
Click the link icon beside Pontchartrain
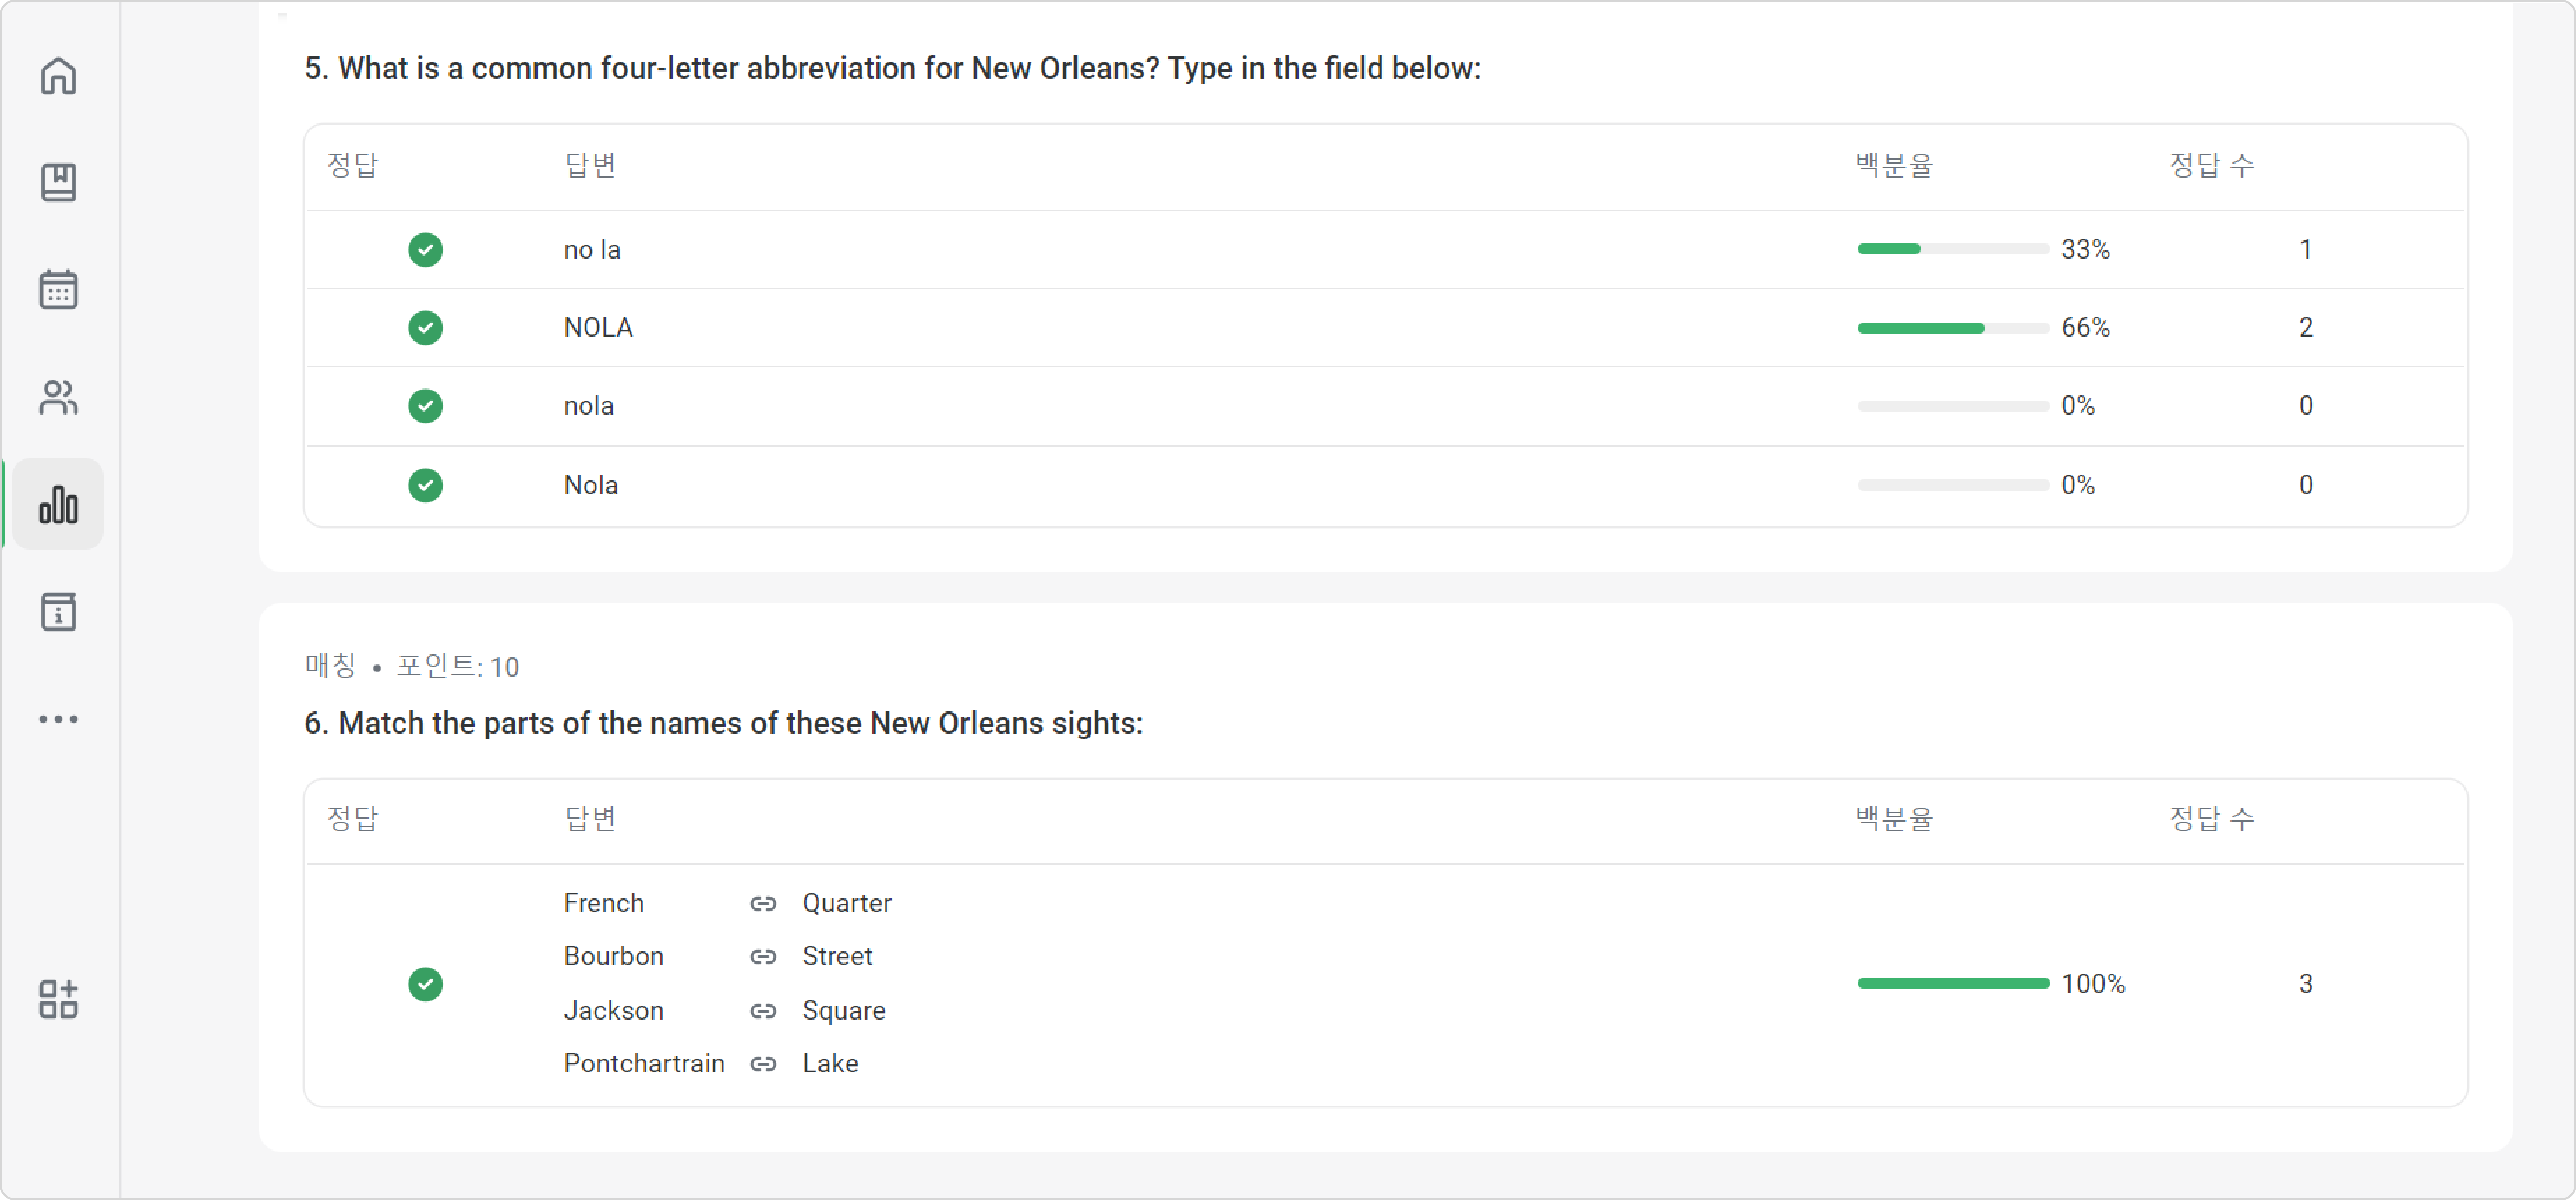pyautogui.click(x=763, y=1064)
